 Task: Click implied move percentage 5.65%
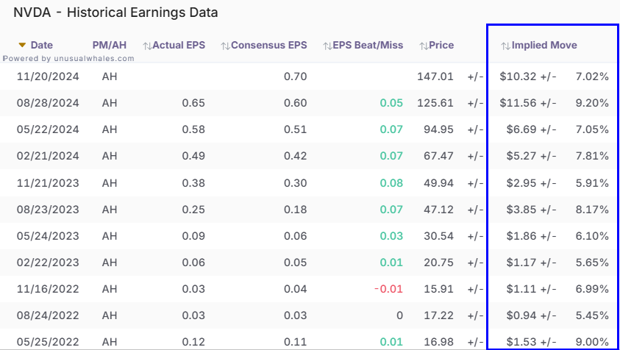click(592, 262)
